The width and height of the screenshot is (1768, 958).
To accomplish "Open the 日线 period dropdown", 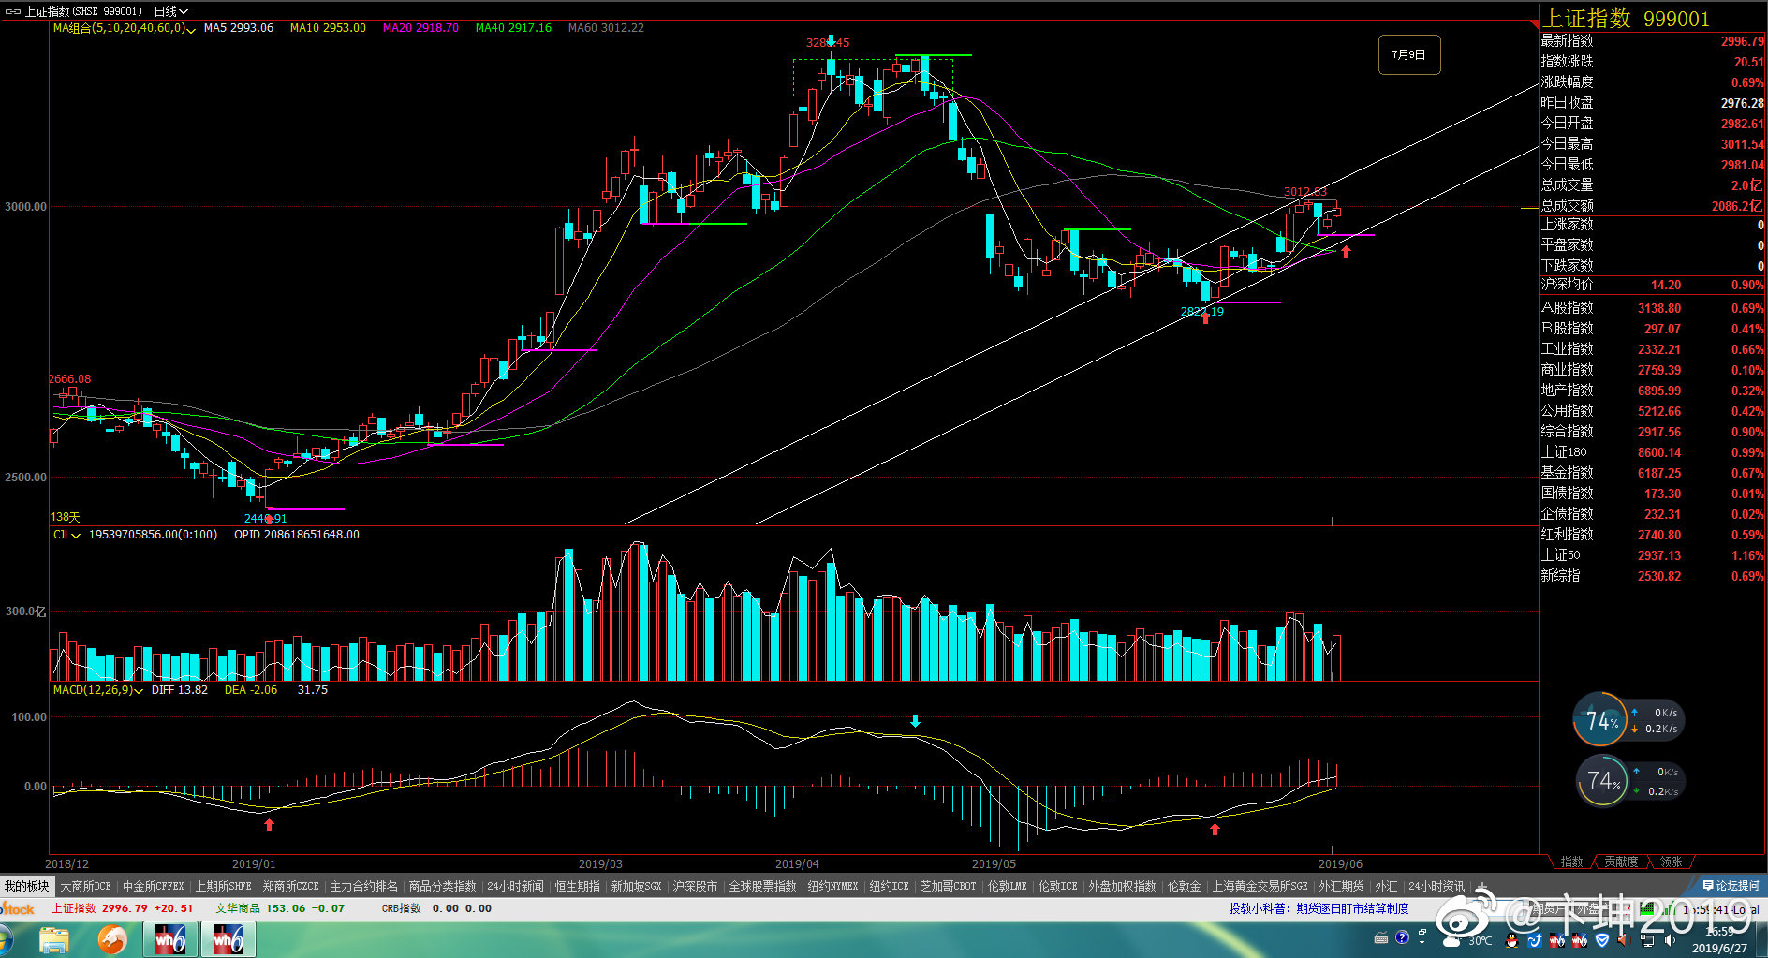I will (170, 11).
